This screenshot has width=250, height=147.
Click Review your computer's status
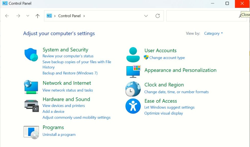68,56
